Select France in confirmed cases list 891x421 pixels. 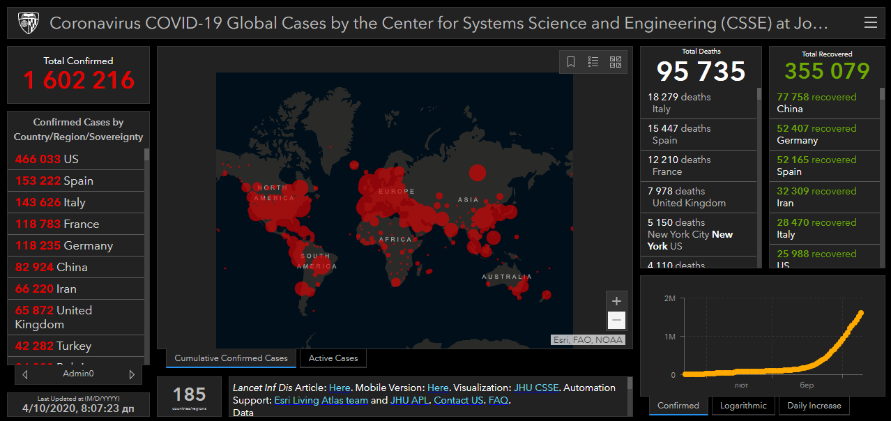76,224
